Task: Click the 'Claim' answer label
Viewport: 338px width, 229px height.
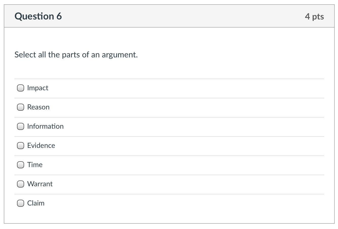Action: point(36,203)
